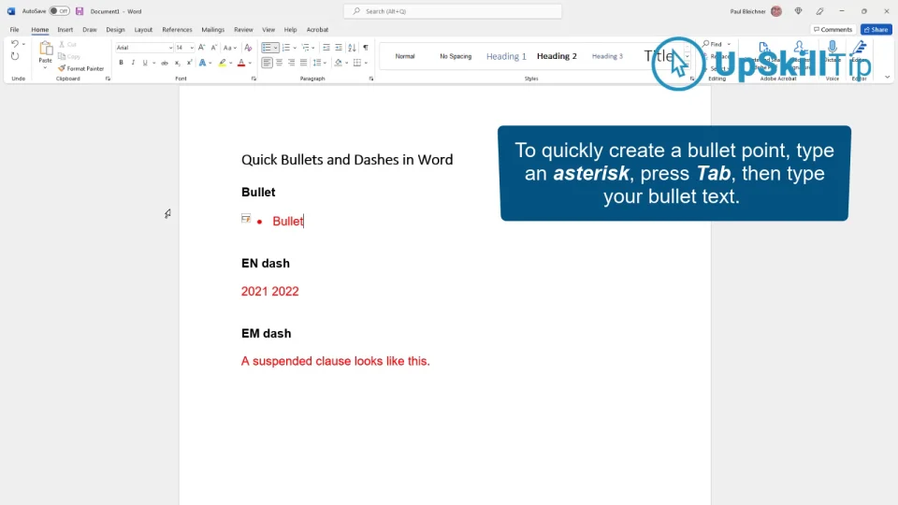Center align the text
The height and width of the screenshot is (505, 898).
coord(279,63)
